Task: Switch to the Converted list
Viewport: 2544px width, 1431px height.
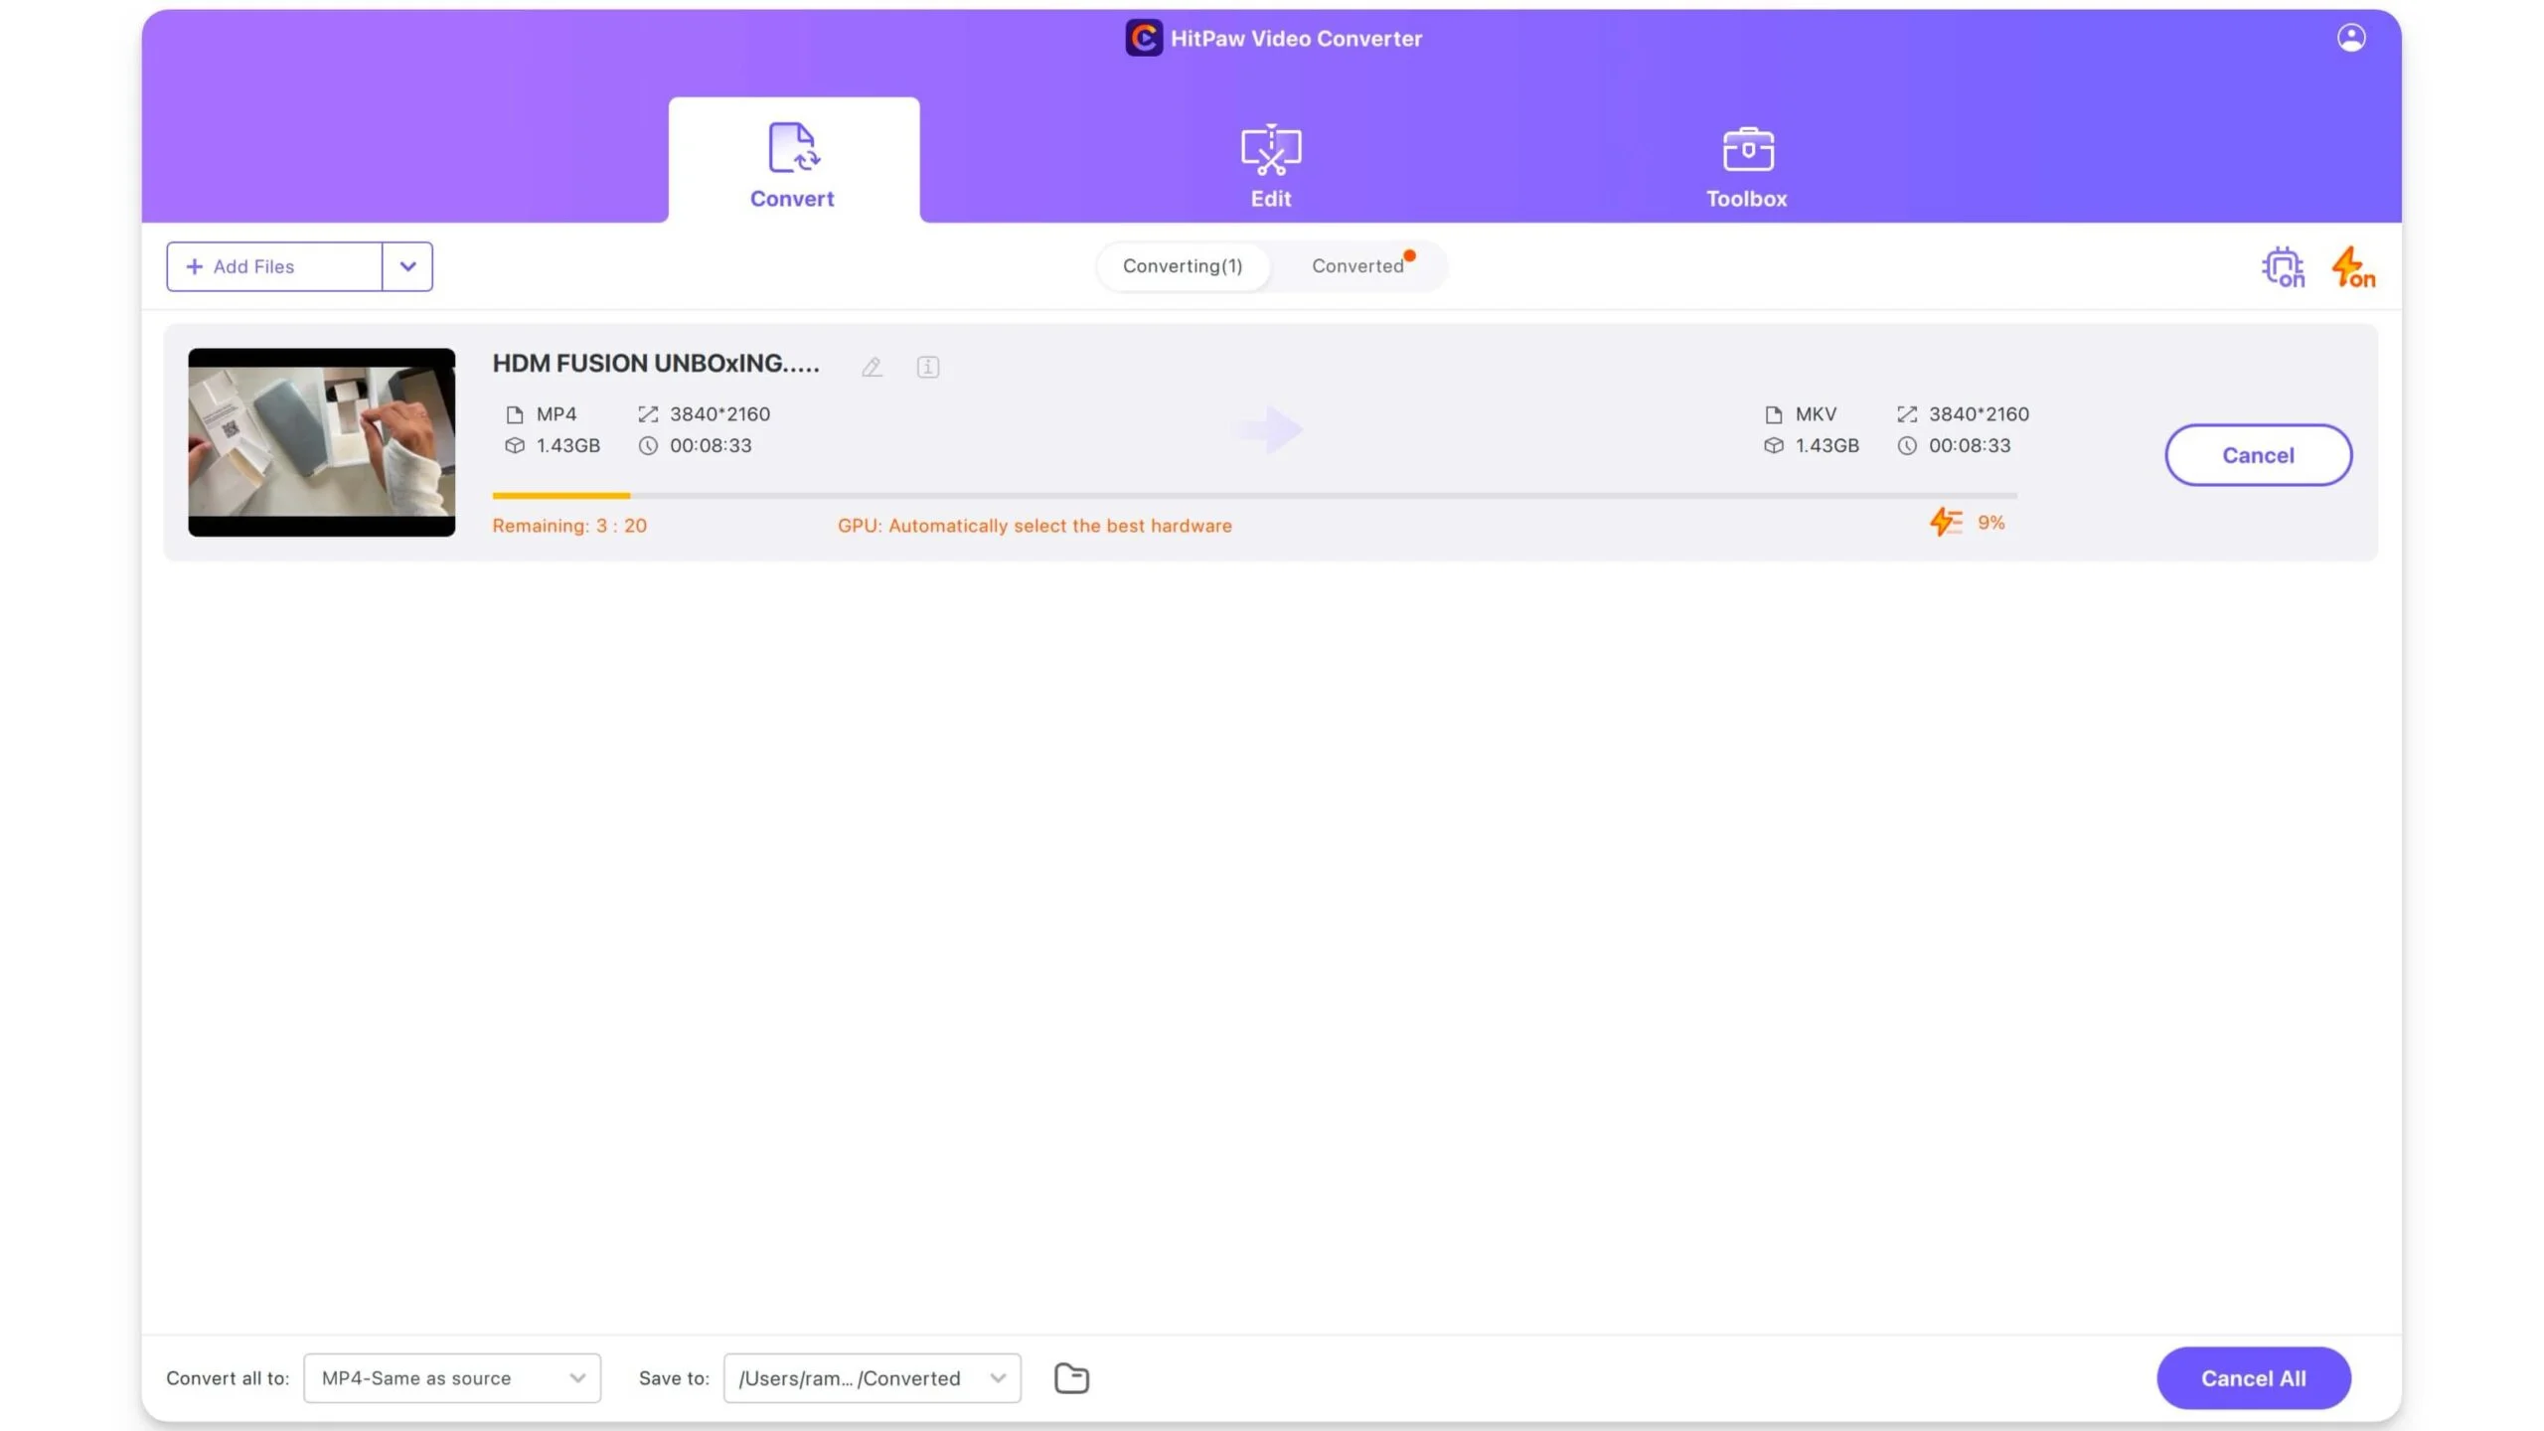Action: click(1357, 266)
